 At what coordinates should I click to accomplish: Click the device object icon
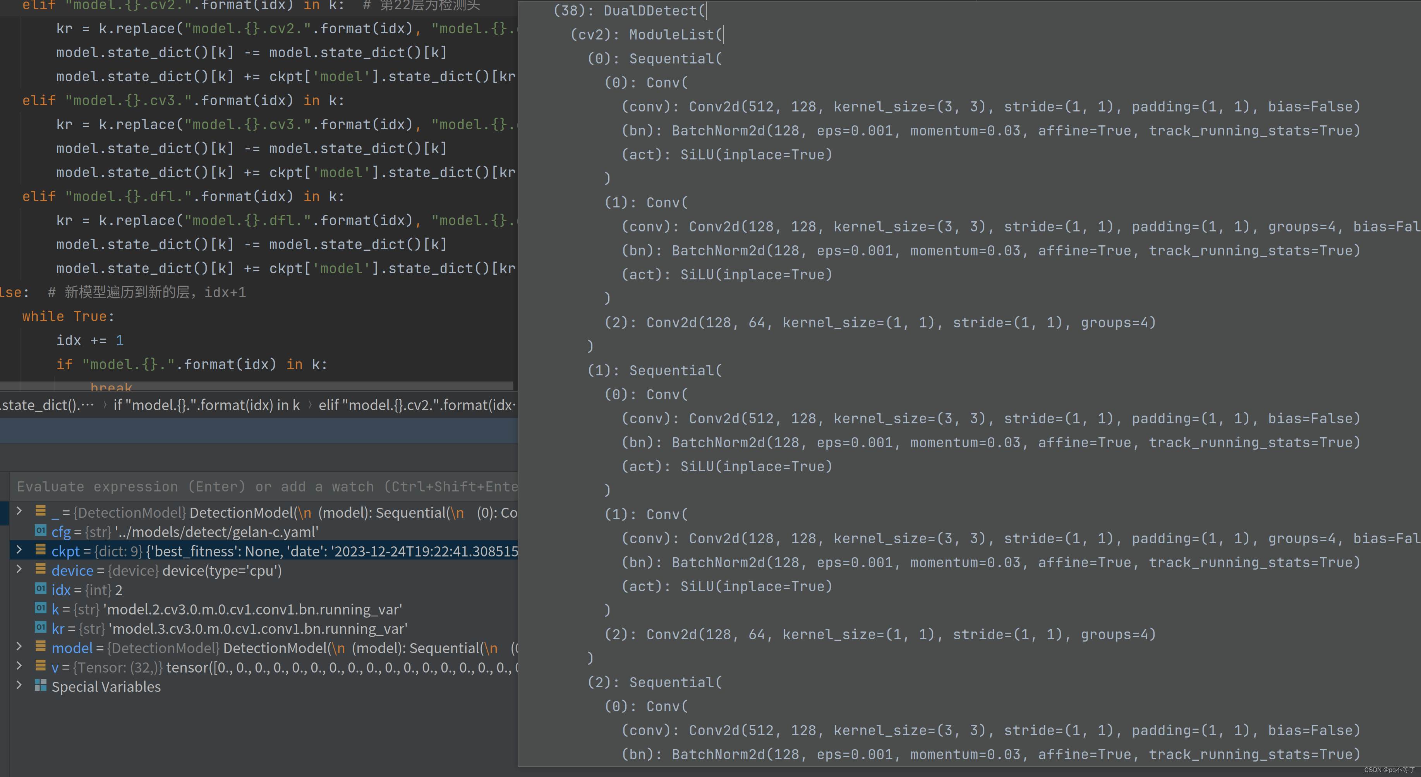40,568
